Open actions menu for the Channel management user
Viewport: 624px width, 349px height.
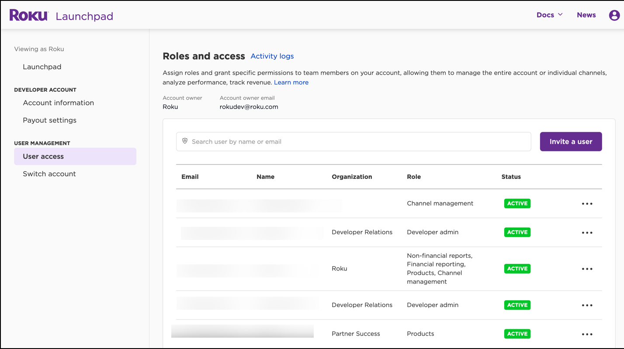click(x=587, y=203)
